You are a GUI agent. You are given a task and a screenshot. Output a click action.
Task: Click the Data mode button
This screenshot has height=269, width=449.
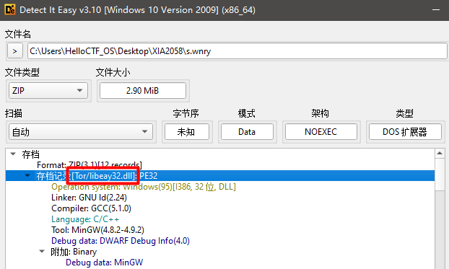point(247,132)
